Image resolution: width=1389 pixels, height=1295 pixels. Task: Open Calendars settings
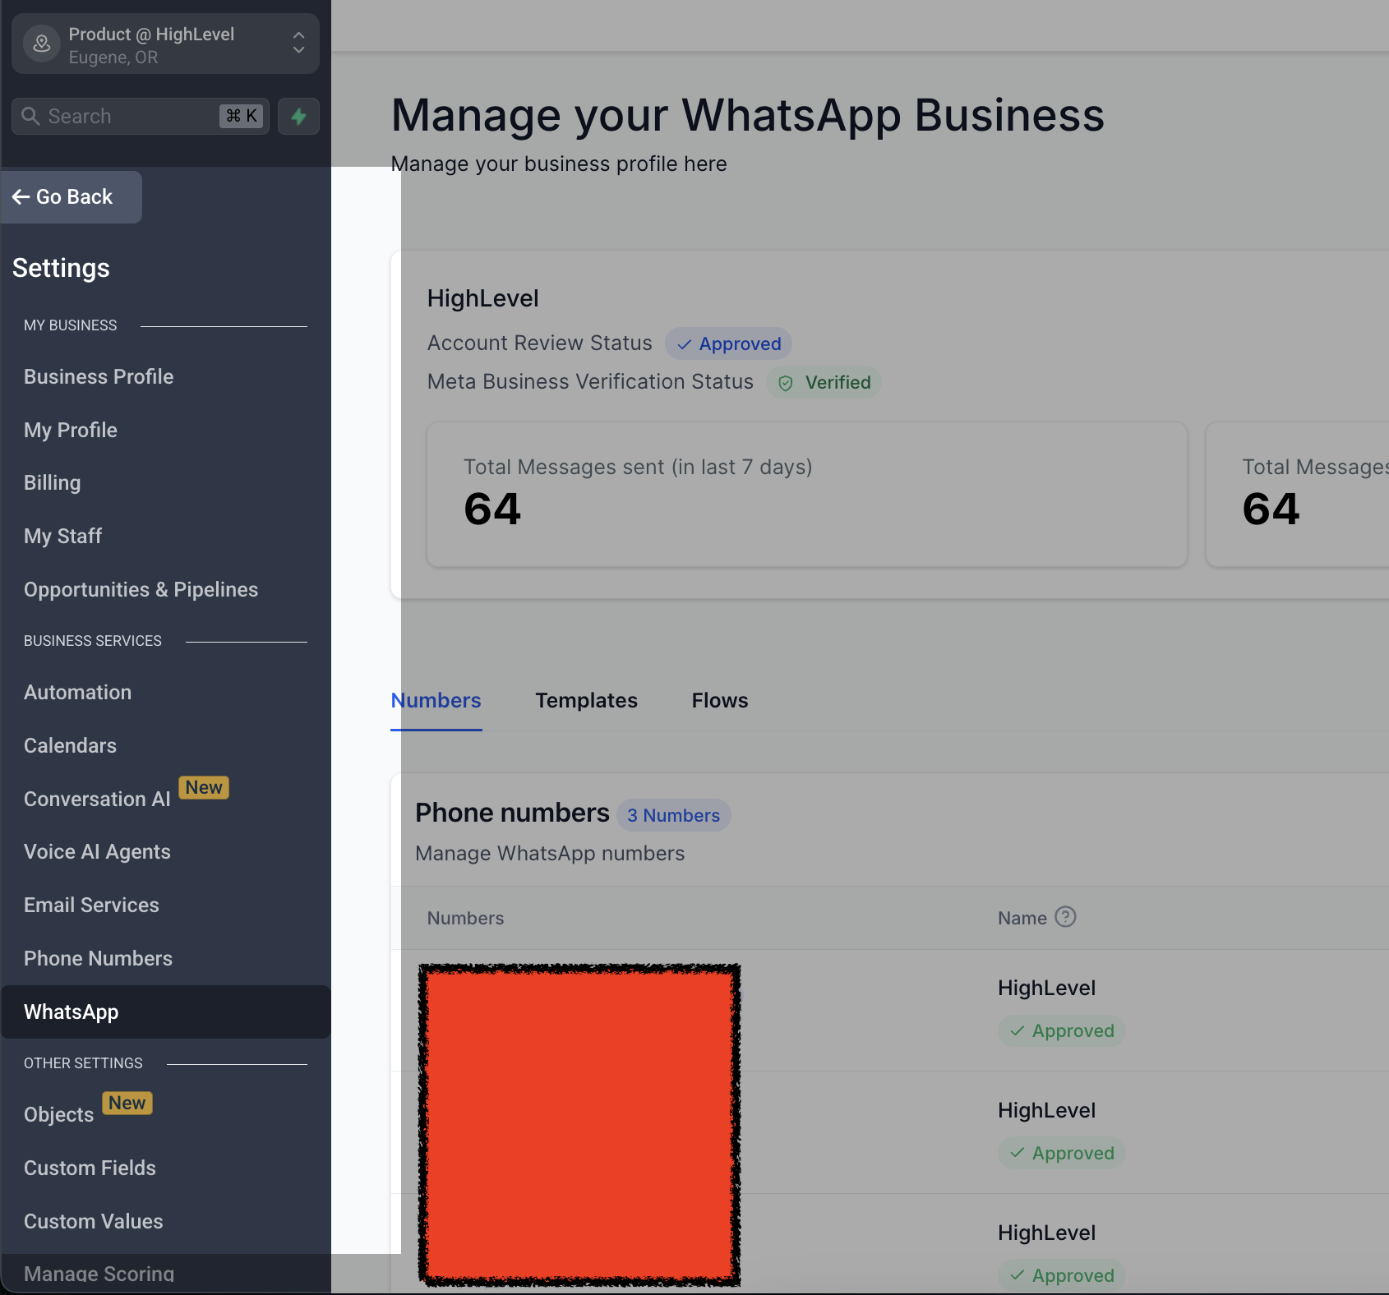click(x=71, y=746)
